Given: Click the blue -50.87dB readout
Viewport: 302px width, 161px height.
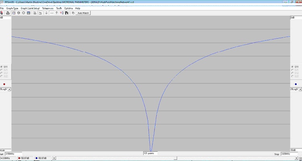Looking at the screenshot, I should click(43, 158).
